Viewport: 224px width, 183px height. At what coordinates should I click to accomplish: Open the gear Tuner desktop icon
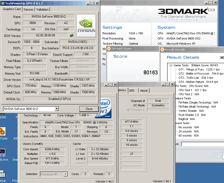2,131
